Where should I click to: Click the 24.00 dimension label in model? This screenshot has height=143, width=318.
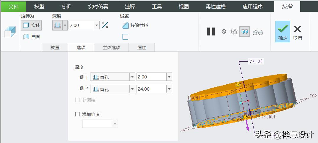pos(256,62)
